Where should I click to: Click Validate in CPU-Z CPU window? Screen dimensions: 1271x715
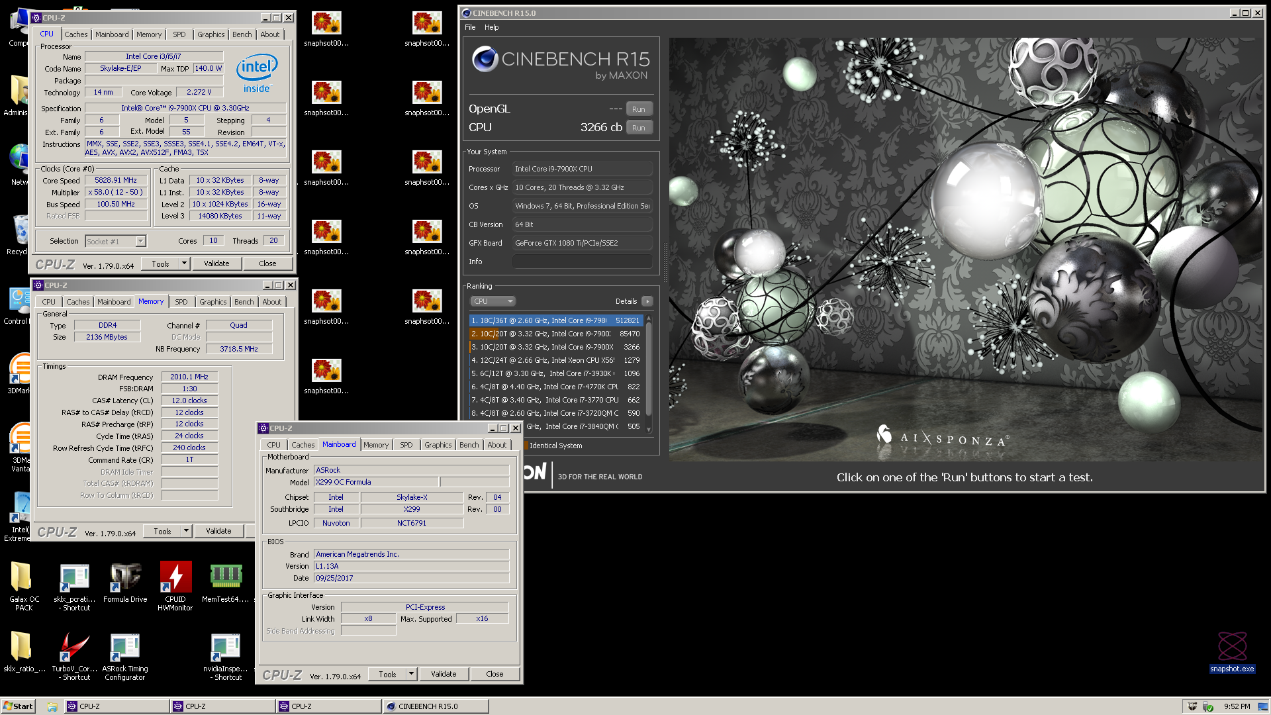(x=216, y=263)
